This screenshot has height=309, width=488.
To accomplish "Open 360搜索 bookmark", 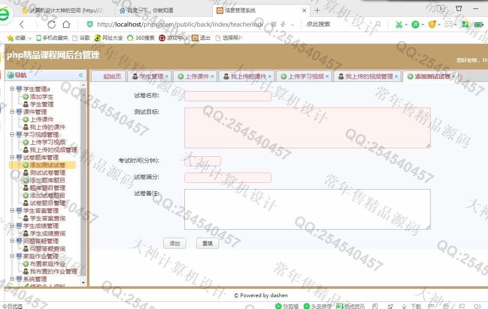I will pyautogui.click(x=141, y=38).
